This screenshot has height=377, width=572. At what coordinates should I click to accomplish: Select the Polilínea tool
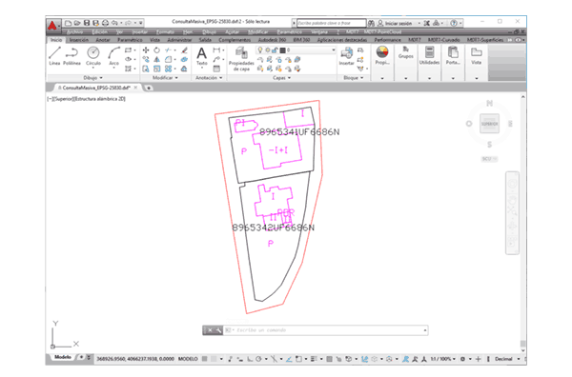pos(71,56)
